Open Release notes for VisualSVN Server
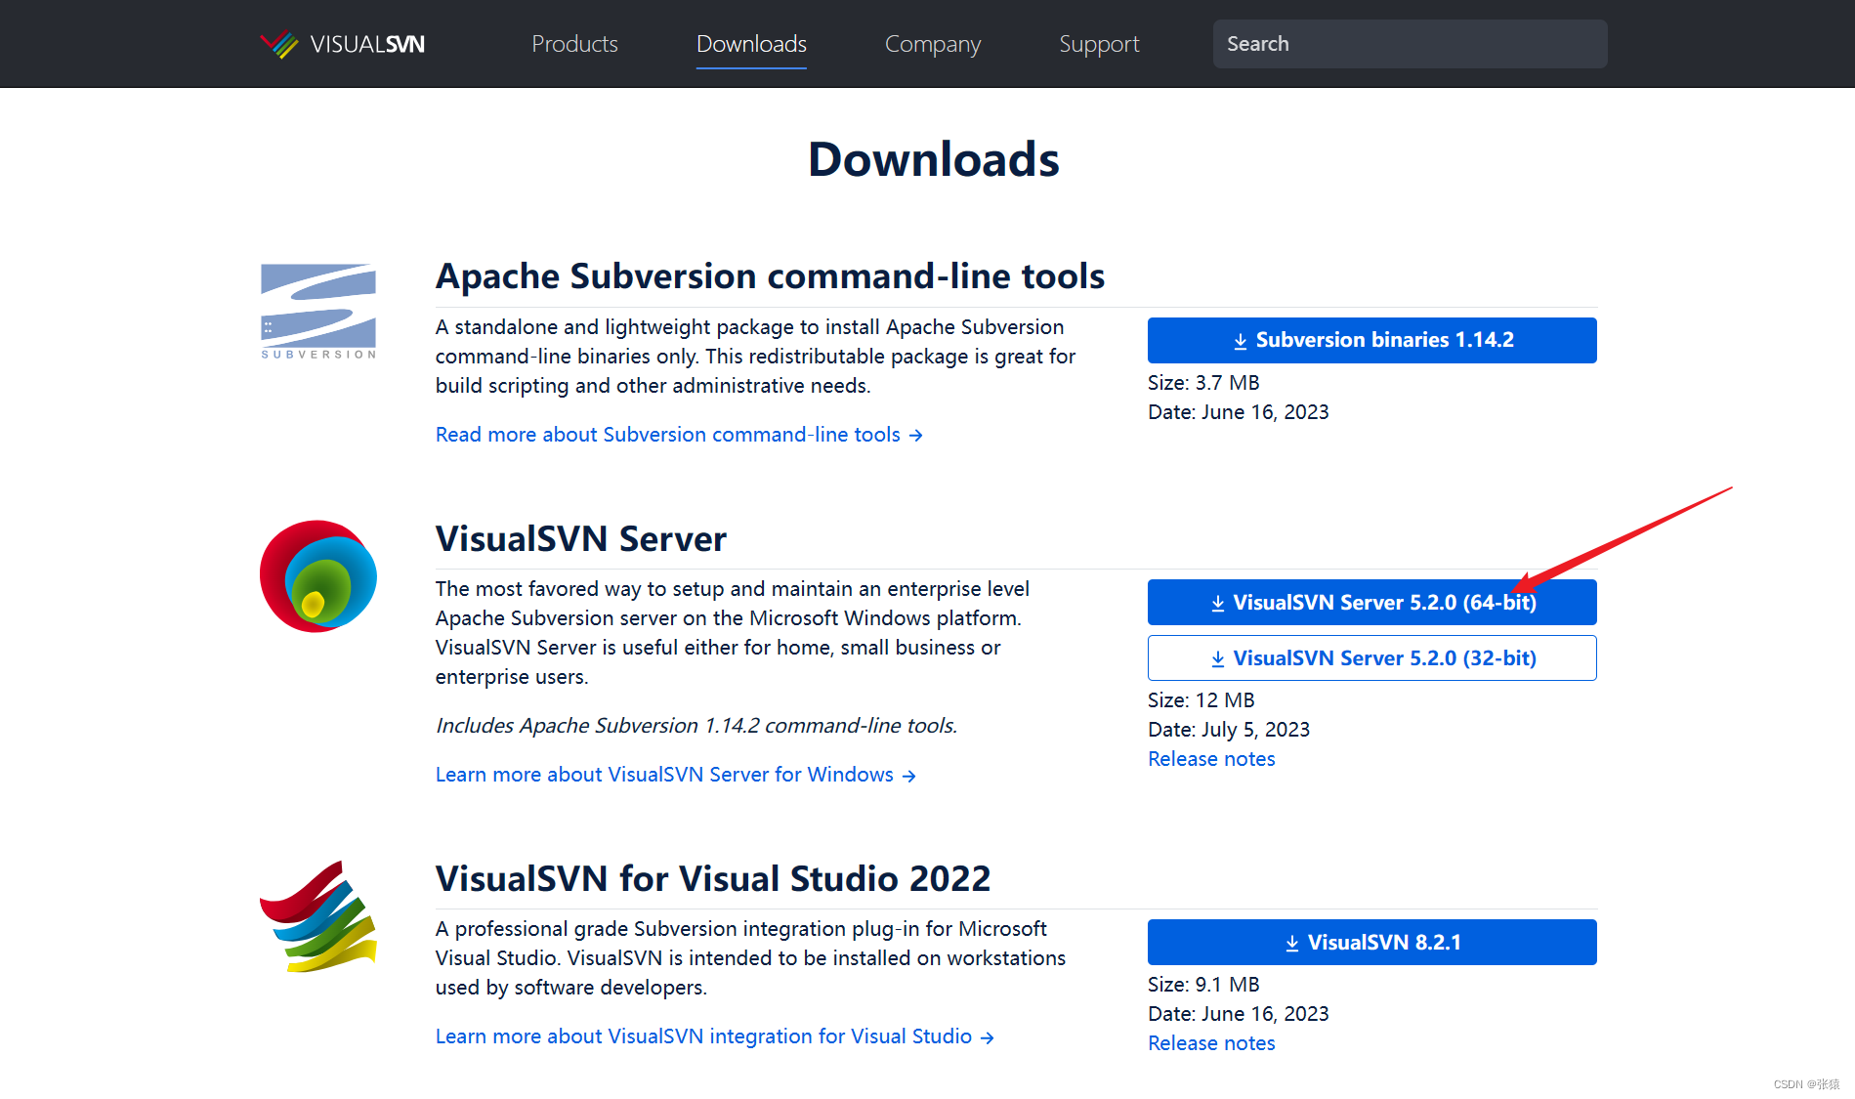This screenshot has width=1855, height=1099. [1211, 759]
